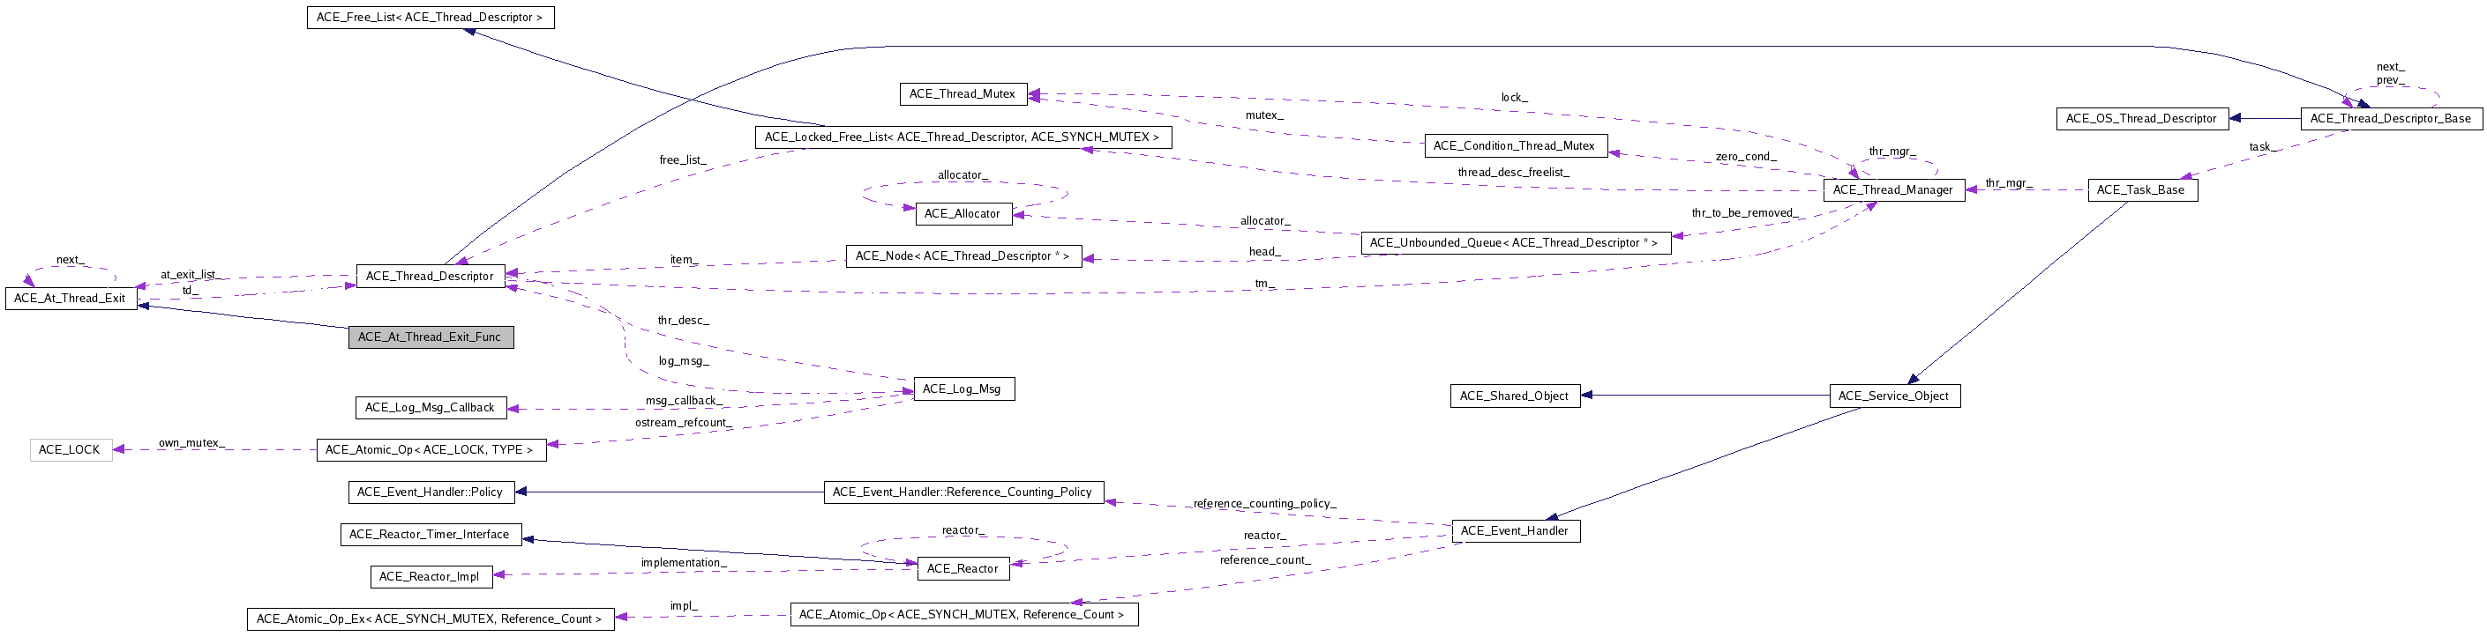Select the ACE_Reactor_Impl node
The width and height of the screenshot is (2487, 644).
(430, 576)
